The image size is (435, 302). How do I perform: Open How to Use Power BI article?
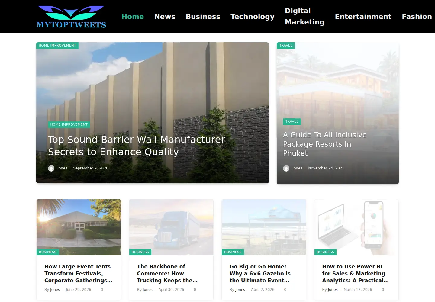coord(355,274)
